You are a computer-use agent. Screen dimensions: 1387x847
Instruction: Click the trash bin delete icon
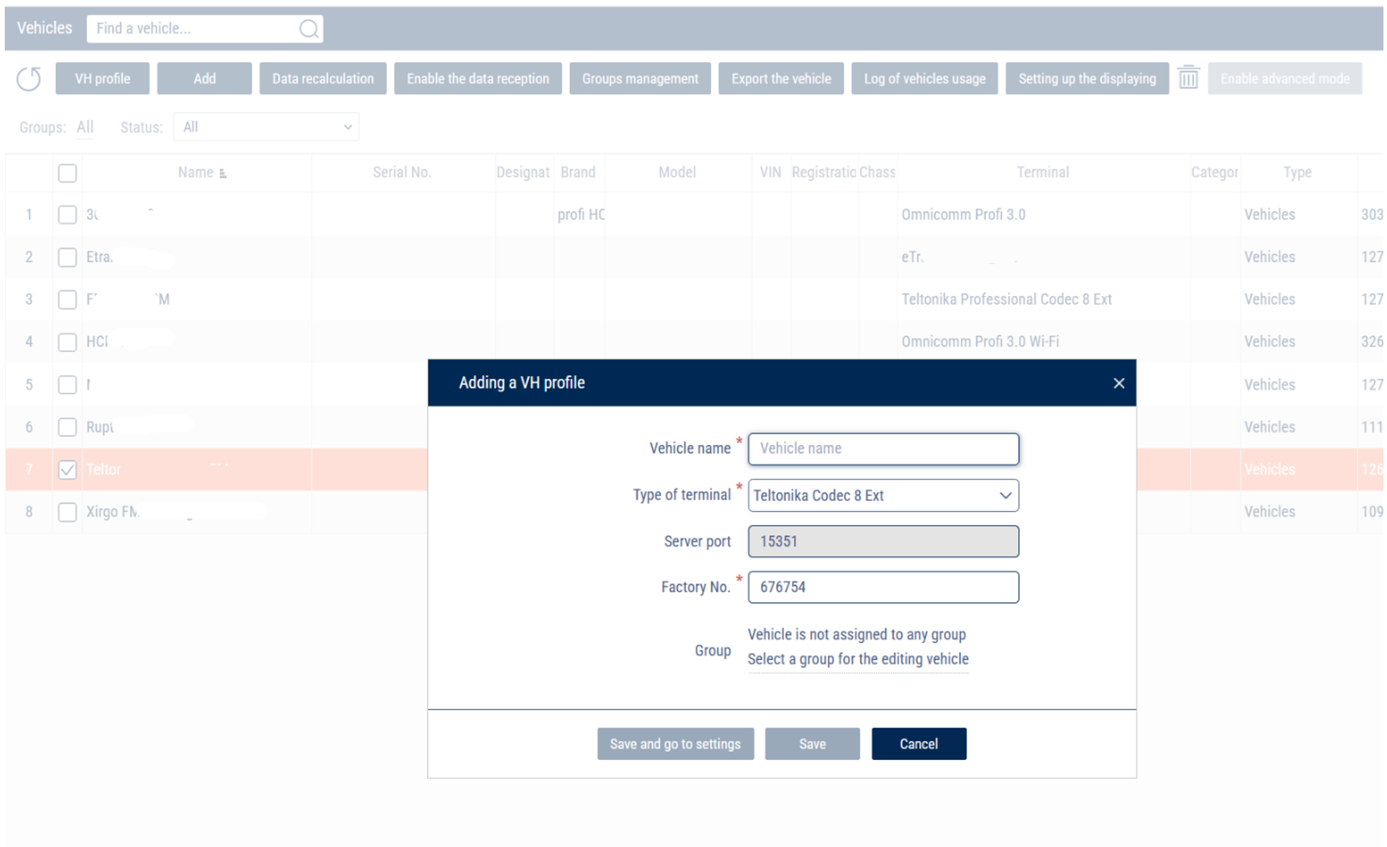tap(1188, 78)
